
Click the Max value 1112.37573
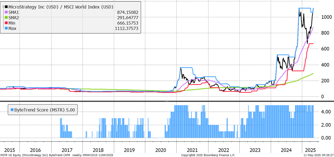pyautogui.click(x=126, y=29)
